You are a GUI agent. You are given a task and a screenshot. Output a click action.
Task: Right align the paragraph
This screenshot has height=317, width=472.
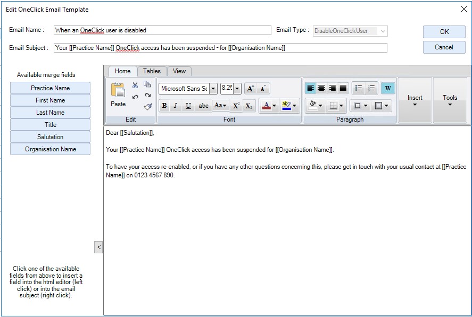[x=333, y=88]
